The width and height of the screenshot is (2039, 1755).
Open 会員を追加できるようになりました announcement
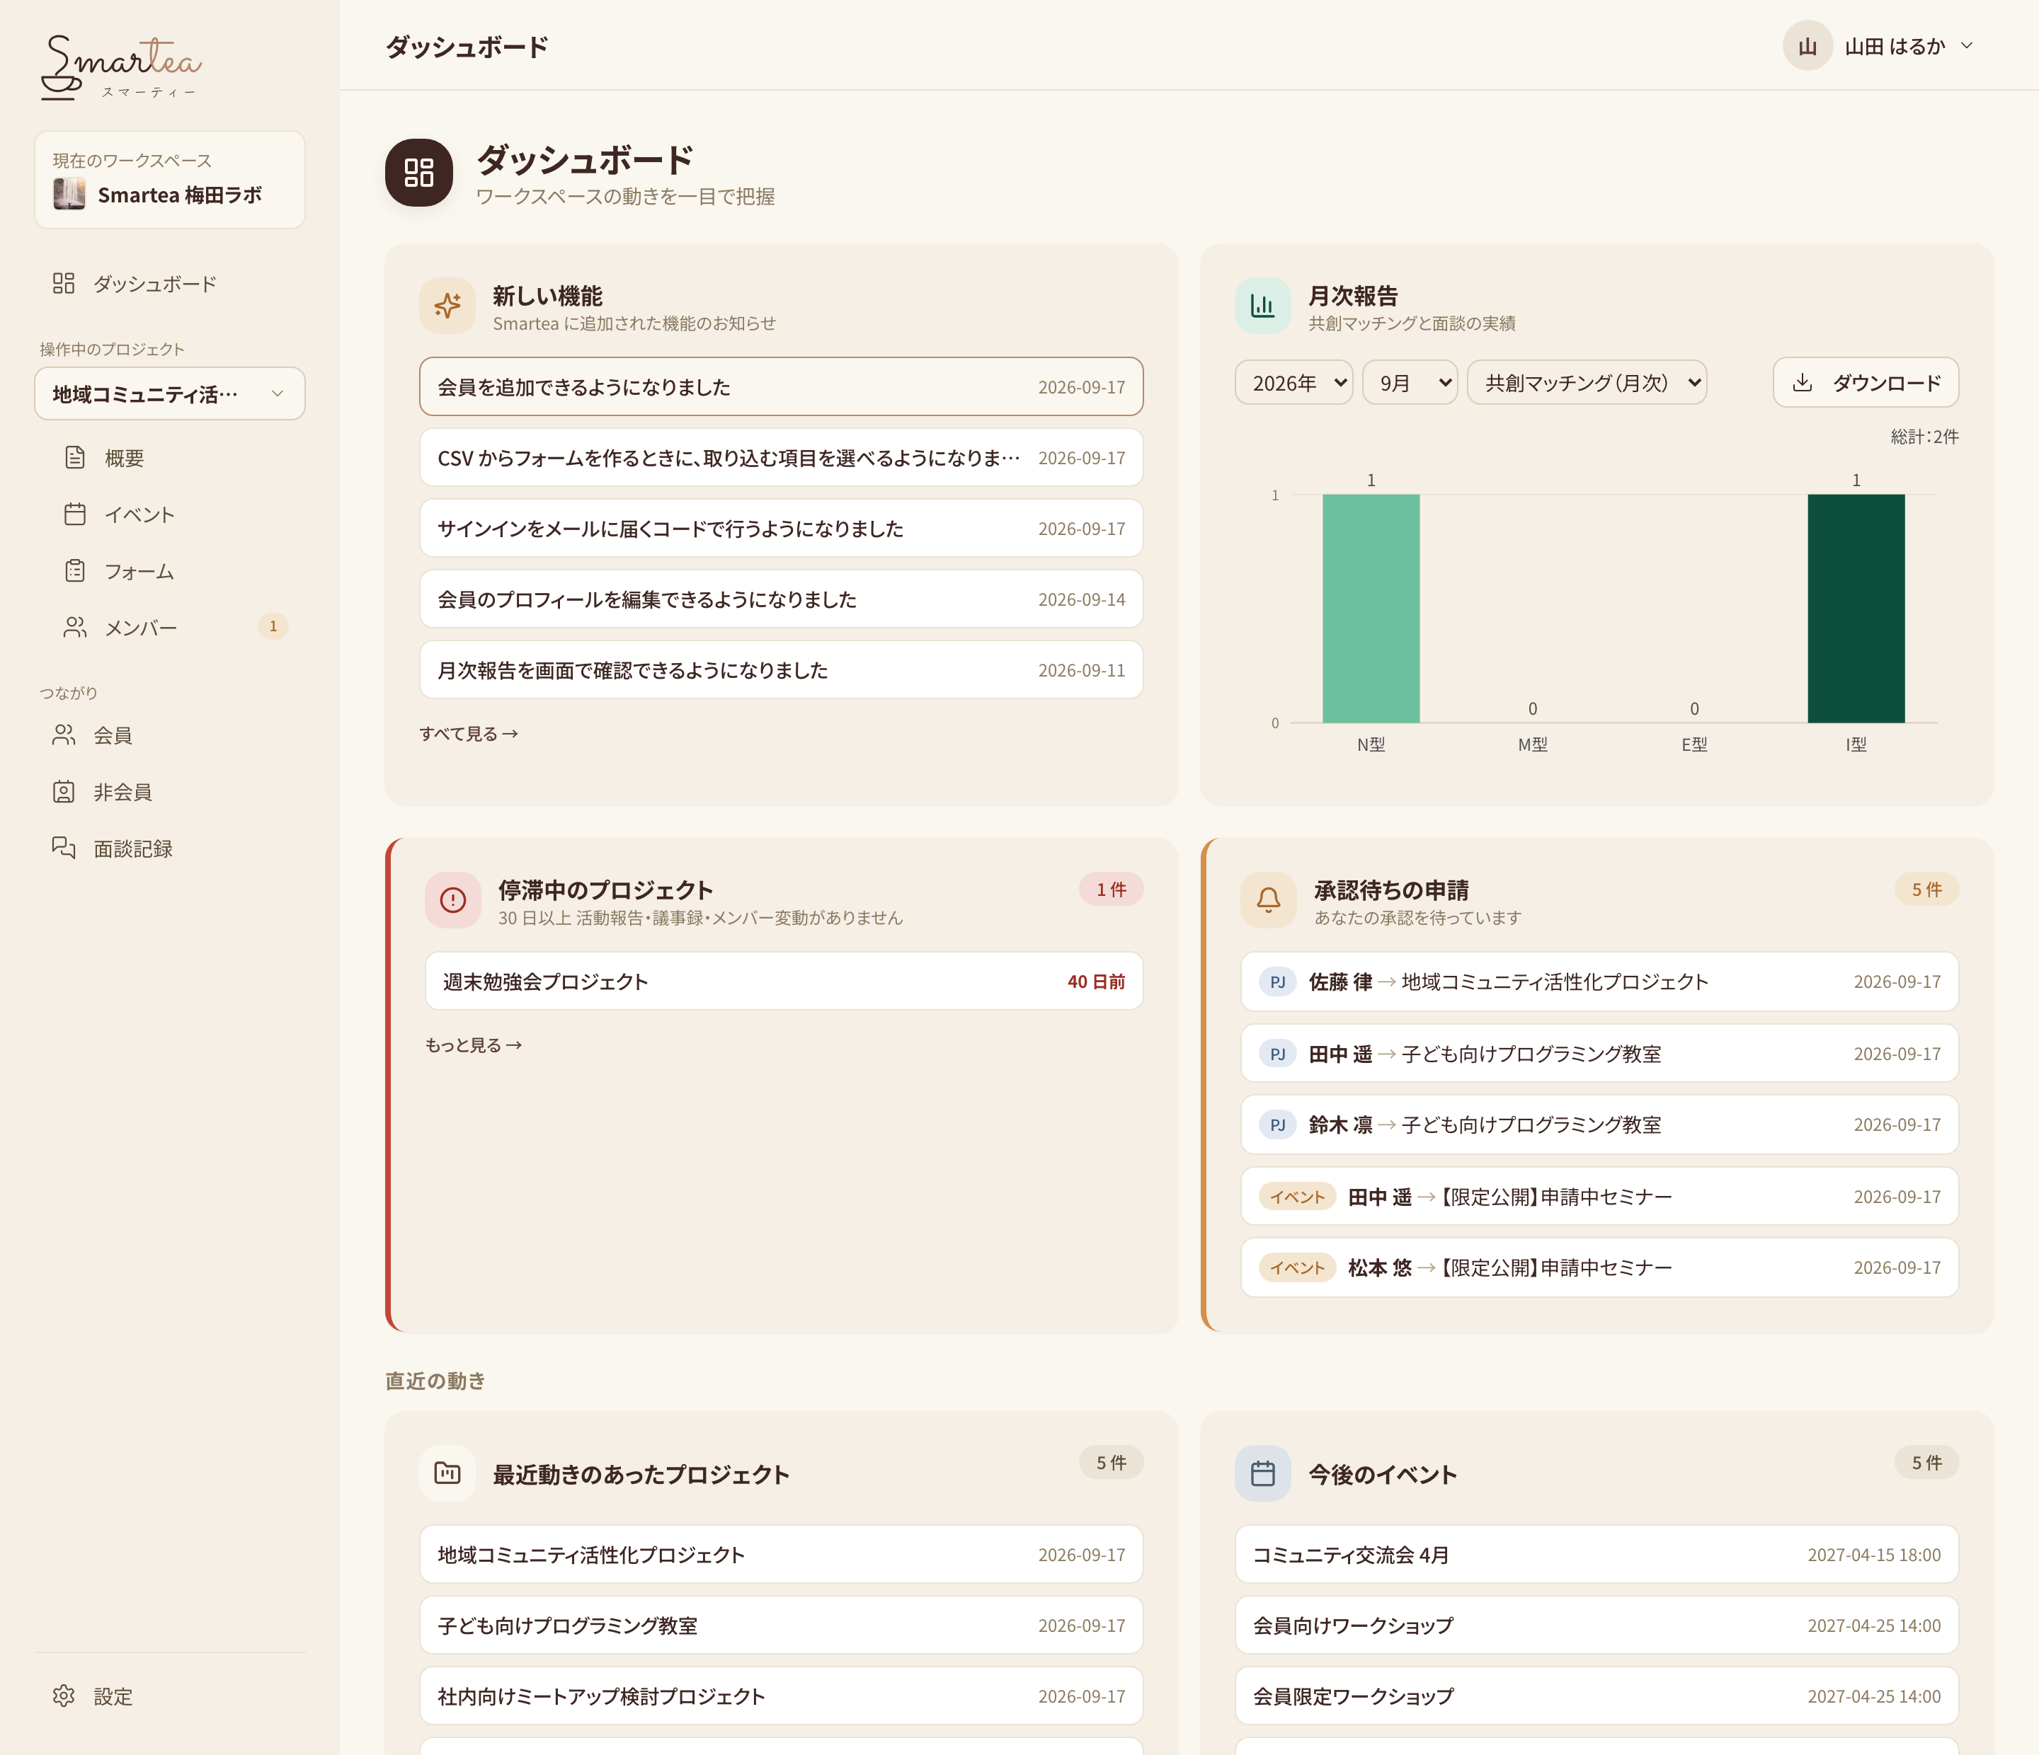tap(782, 386)
